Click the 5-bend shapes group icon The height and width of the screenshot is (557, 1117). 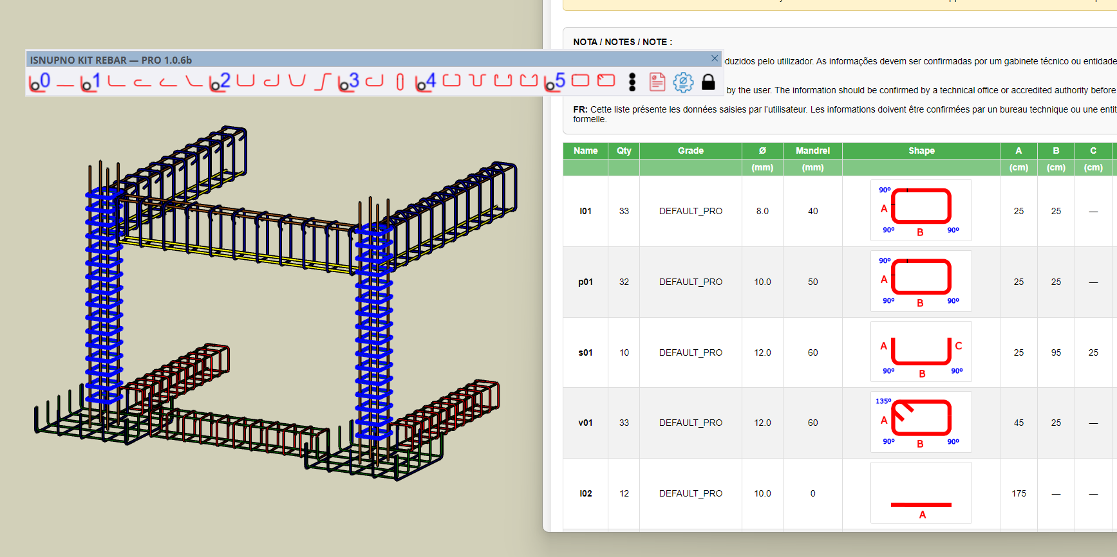[x=554, y=82]
